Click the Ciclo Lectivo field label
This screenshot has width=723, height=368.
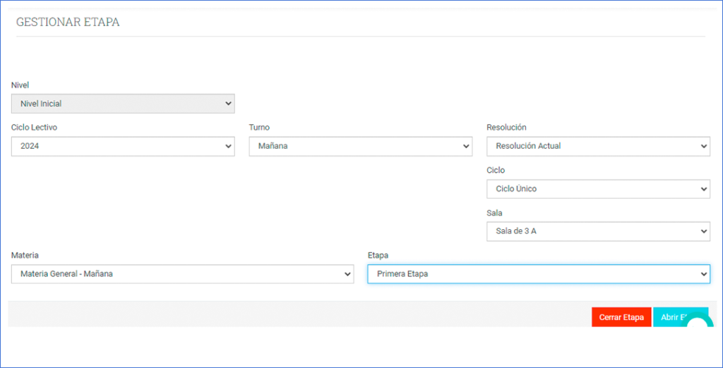tap(34, 128)
